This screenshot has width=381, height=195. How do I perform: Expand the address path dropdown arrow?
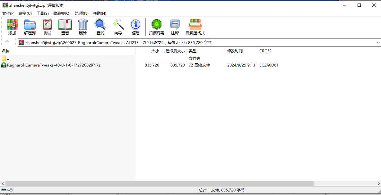pyautogui.click(x=378, y=42)
